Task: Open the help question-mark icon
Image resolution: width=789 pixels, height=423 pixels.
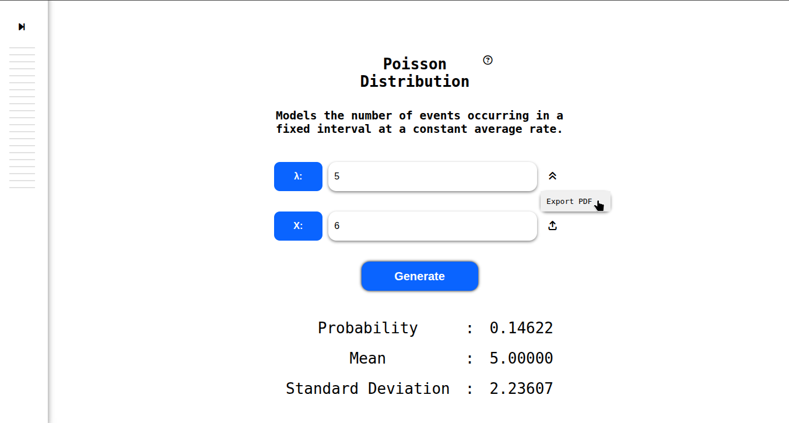Action: click(x=488, y=60)
